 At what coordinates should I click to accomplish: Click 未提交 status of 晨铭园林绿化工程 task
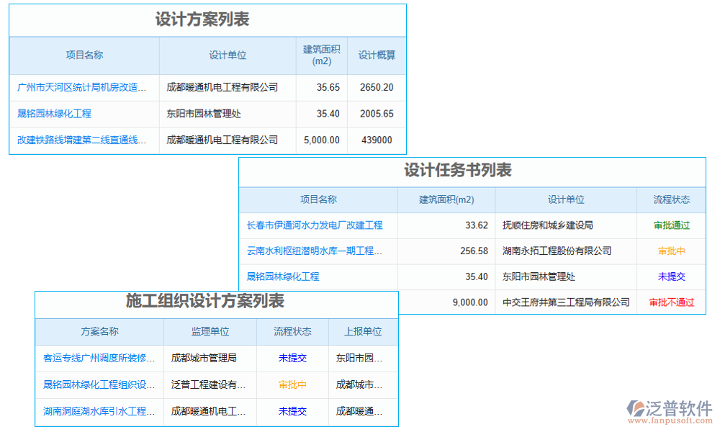pos(671,276)
